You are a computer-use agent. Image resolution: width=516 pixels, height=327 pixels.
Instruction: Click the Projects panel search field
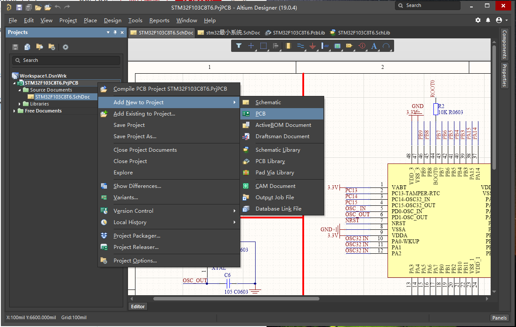[66, 60]
